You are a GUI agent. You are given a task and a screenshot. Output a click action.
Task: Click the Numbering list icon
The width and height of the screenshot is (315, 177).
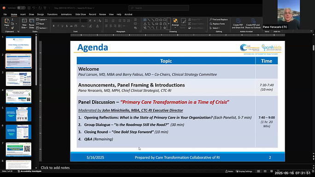coord(113,21)
